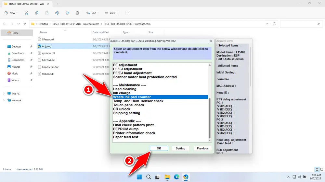Select 'Touch panel check' item
Viewport: 325px width, 182px height.
[x=128, y=105]
